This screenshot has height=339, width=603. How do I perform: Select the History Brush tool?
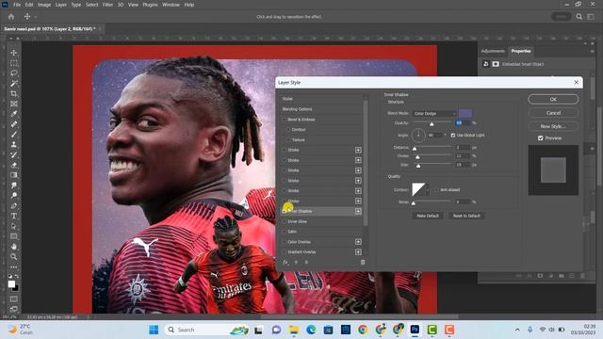tap(14, 154)
